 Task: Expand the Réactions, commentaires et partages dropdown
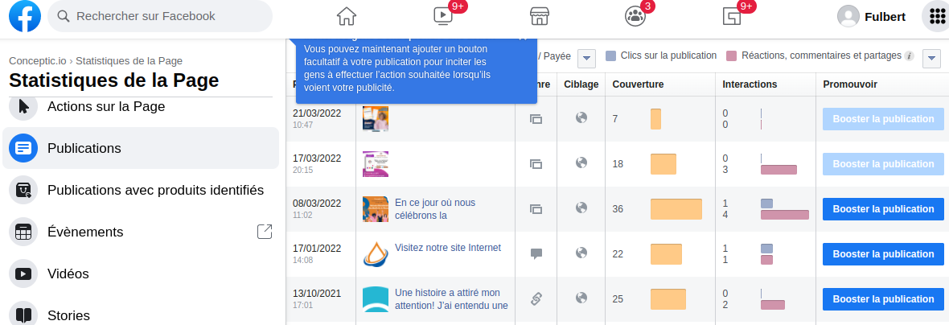click(932, 58)
